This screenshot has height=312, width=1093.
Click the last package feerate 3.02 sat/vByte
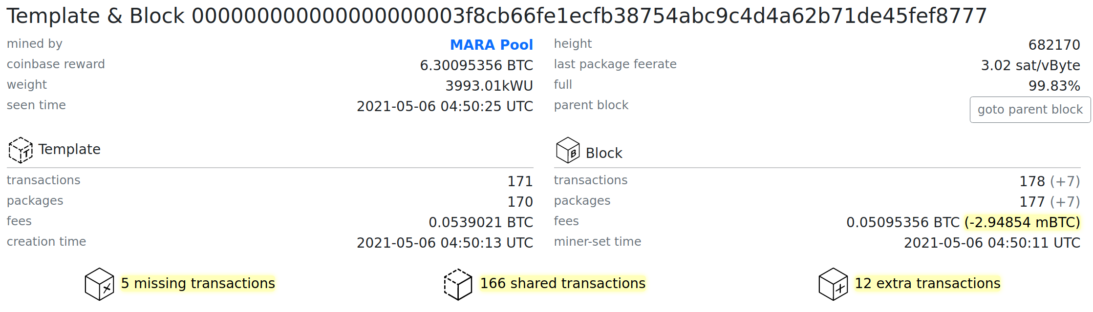[x=1030, y=65]
